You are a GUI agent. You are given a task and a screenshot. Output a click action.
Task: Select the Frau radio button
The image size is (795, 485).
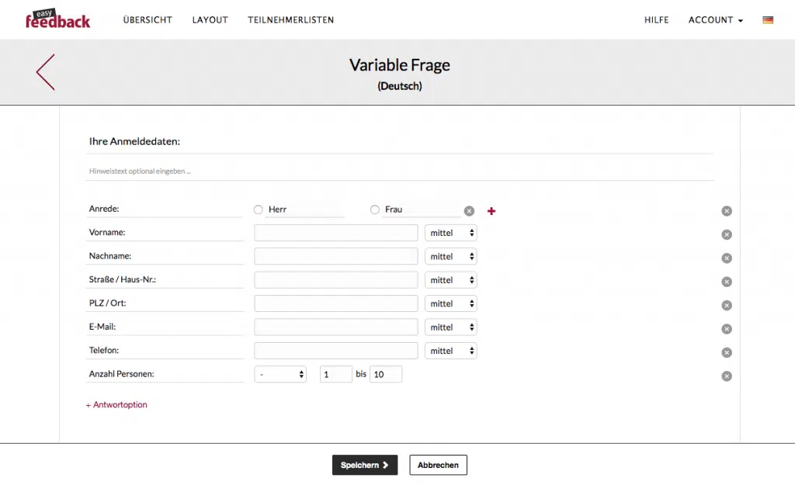pos(375,210)
